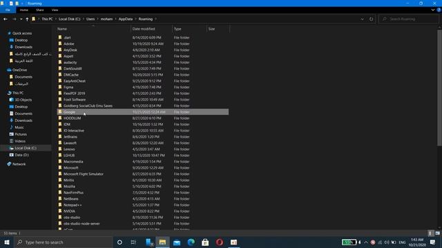Switch to Details view layout button

coord(430,233)
